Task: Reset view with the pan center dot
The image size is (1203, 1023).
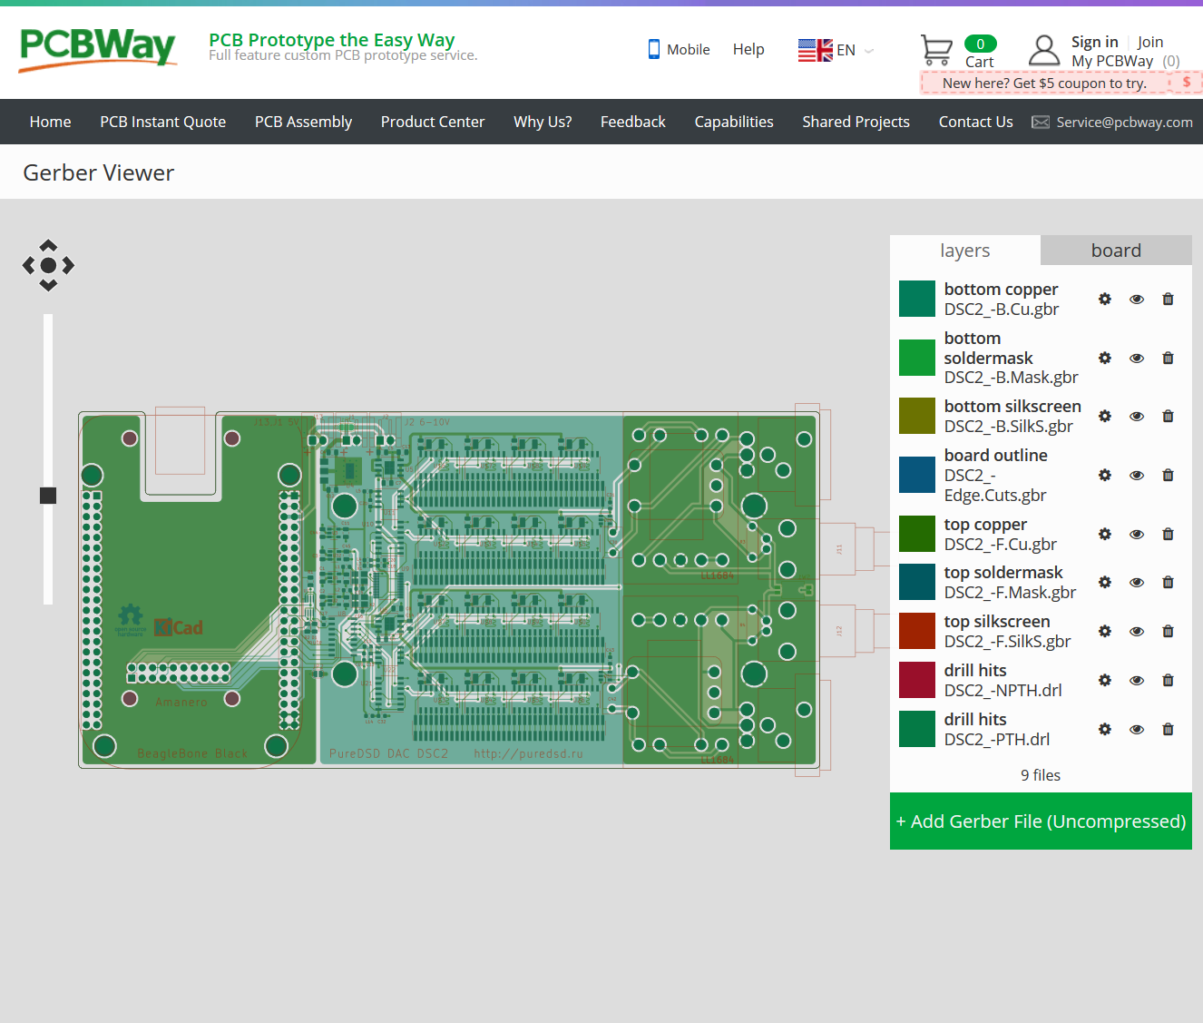Action: click(48, 265)
